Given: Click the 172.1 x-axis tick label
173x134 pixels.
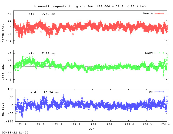Looking at the screenshot, I should (x=111, y=125).
